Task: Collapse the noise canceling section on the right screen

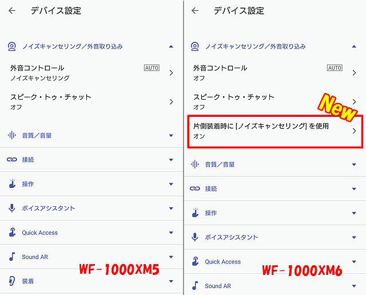Action: click(354, 46)
